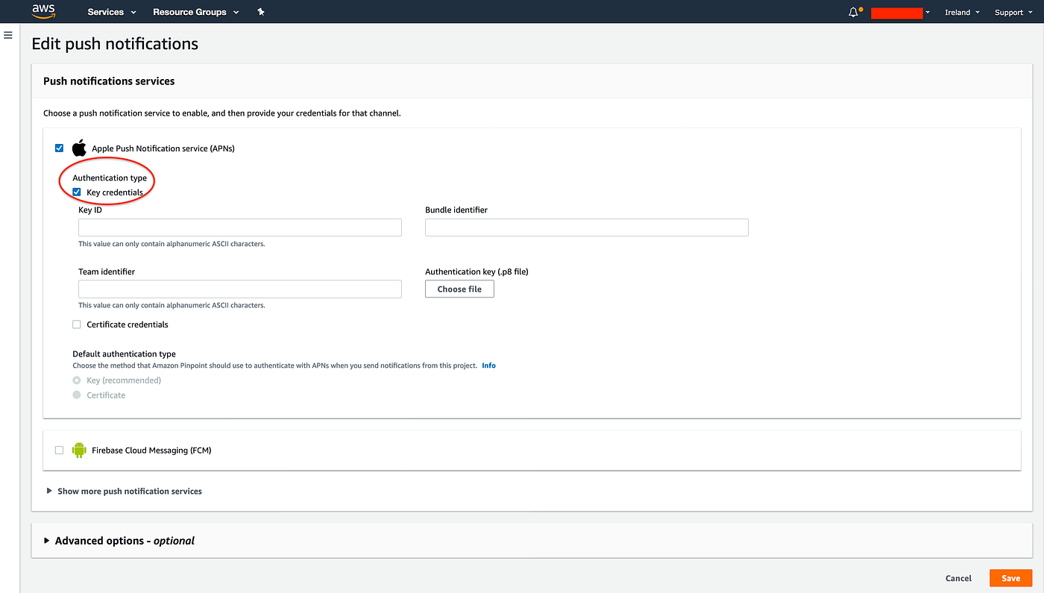Click the Save button

tap(1010, 577)
